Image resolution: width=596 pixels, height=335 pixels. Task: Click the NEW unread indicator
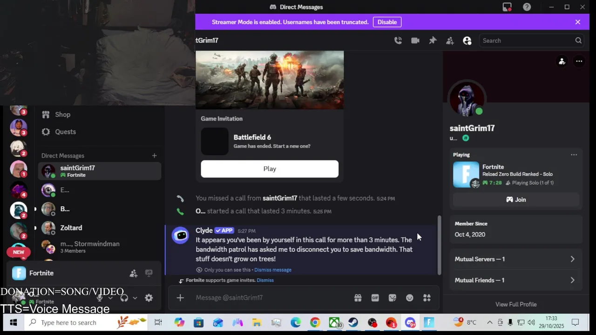point(19,252)
